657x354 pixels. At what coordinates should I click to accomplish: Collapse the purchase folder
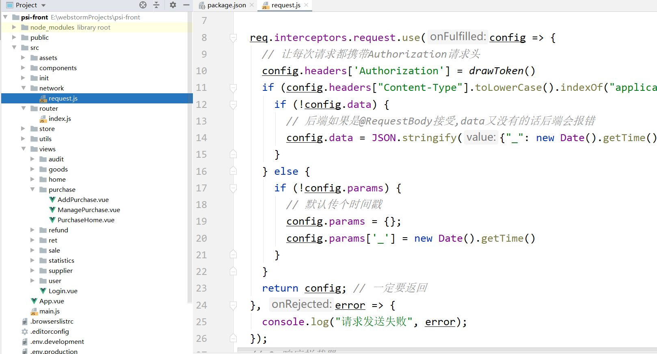pyautogui.click(x=32, y=189)
